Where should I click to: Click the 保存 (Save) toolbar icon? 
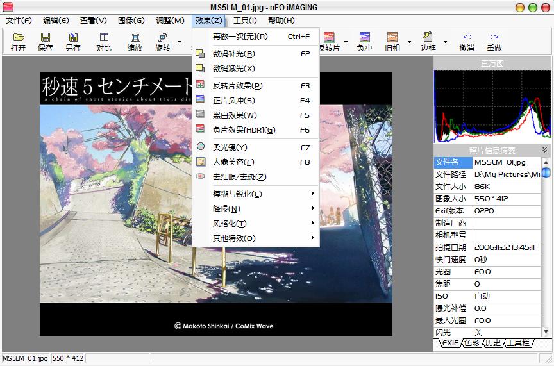point(46,42)
